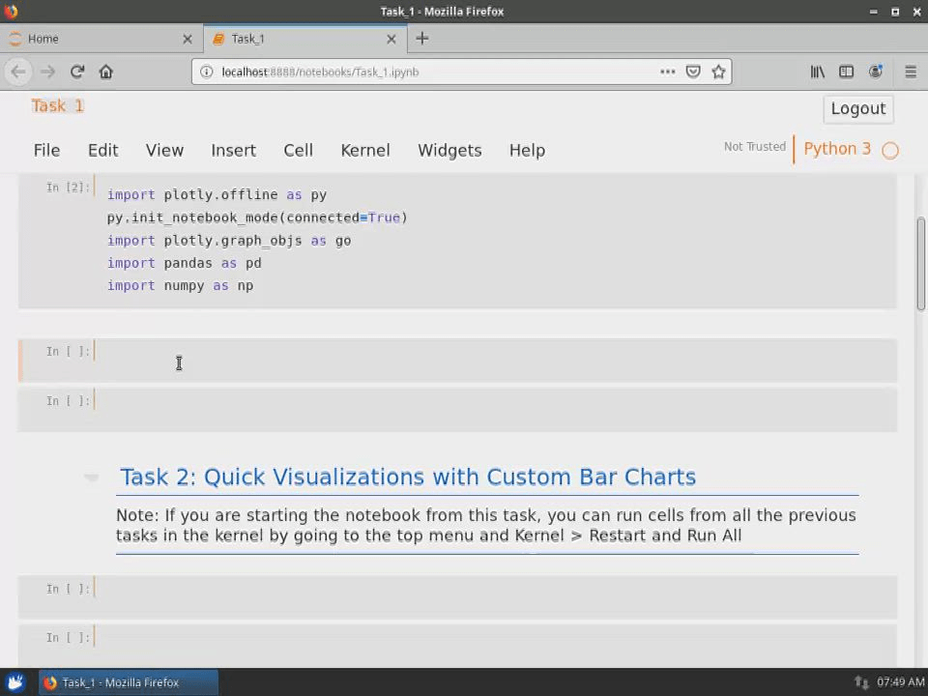
Task: Reload the page with the refresh icon
Action: click(x=77, y=72)
